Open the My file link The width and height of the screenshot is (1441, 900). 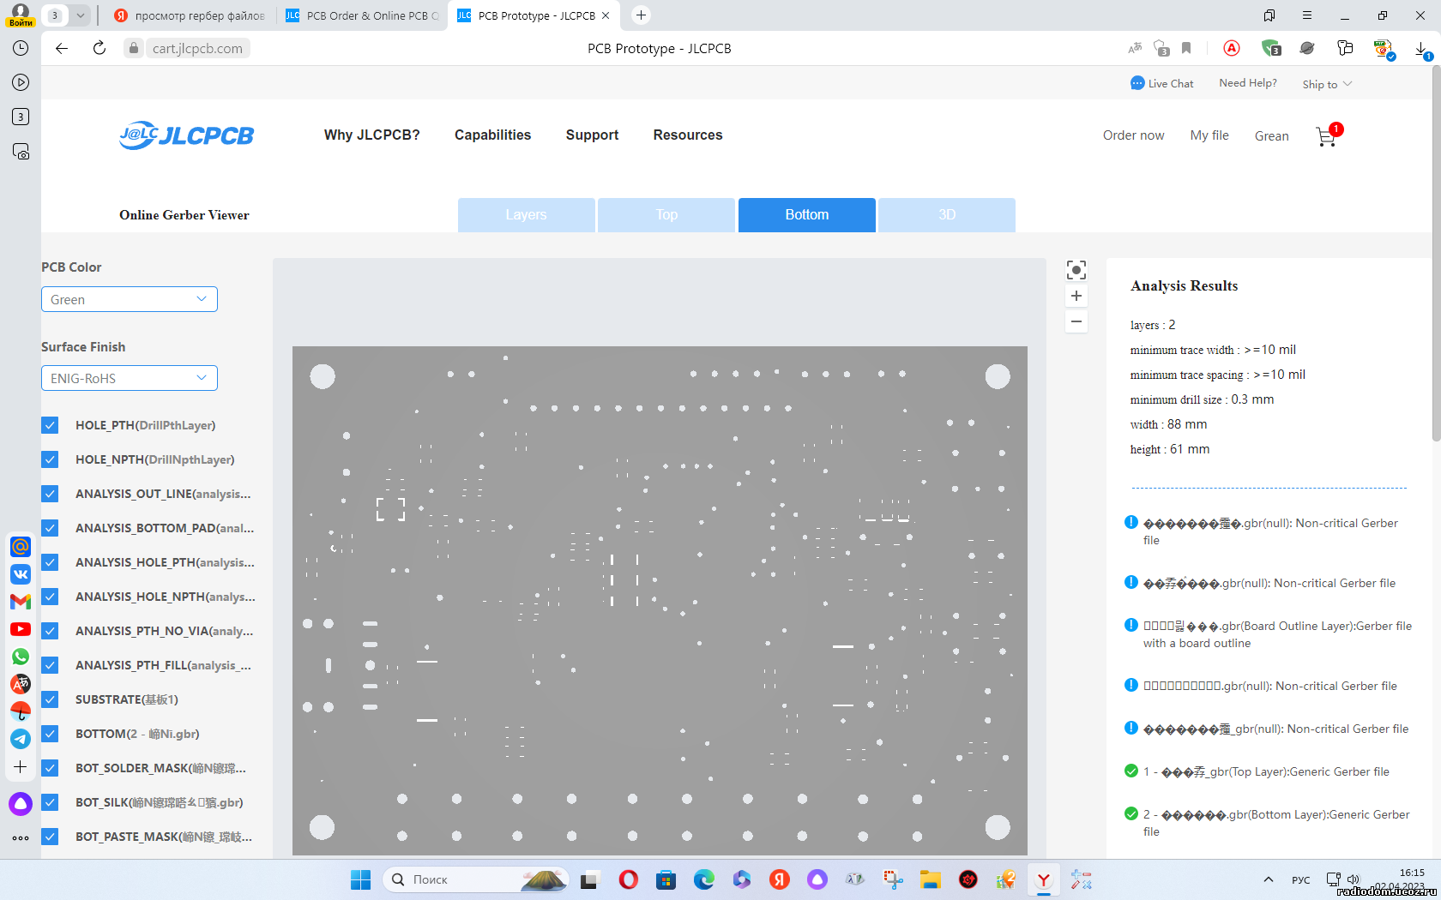1209,135
